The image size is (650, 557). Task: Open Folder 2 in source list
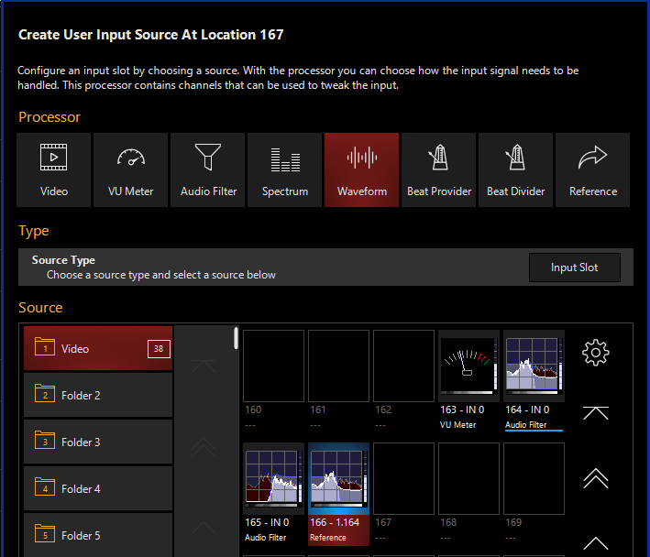(x=98, y=395)
